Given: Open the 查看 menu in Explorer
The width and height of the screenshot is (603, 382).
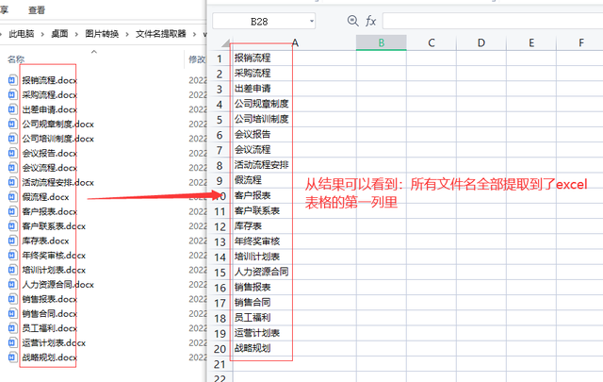Looking at the screenshot, I should pos(37,9).
